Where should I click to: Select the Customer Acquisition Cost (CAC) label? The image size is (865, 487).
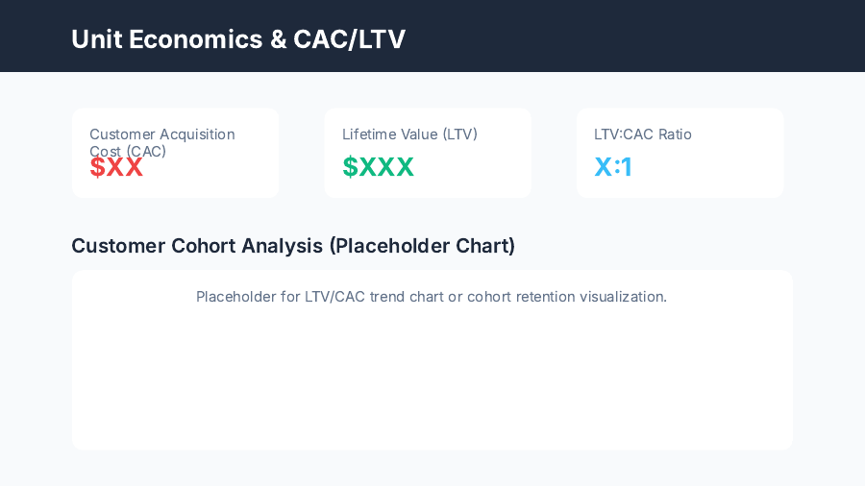(161, 142)
